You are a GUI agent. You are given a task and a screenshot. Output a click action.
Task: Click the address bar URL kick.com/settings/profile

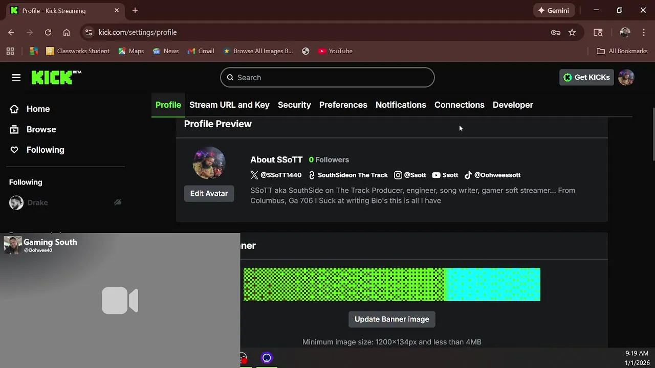tap(138, 32)
